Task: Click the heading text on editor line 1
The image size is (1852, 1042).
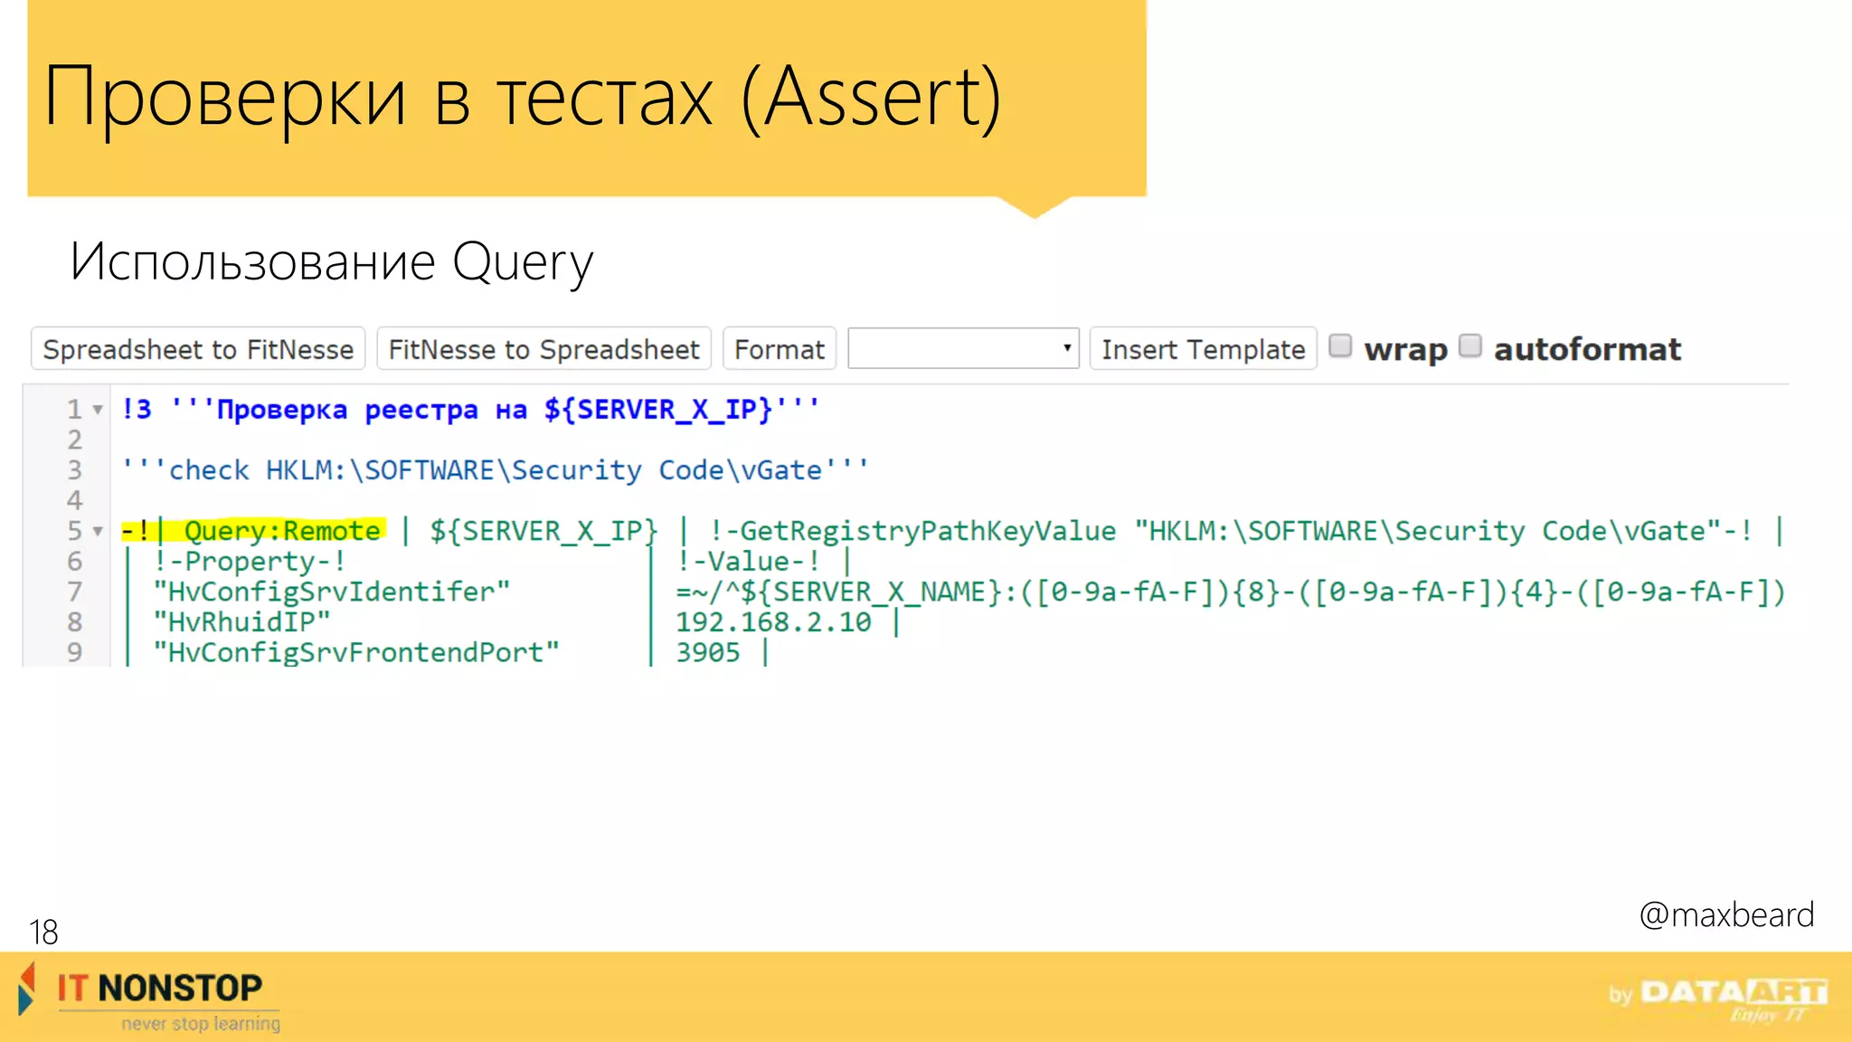Action: (471, 410)
